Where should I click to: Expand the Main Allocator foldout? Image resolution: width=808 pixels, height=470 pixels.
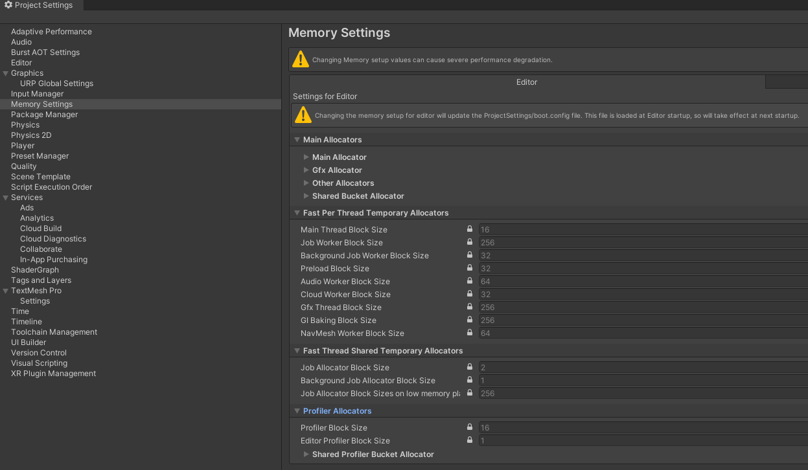click(x=306, y=157)
